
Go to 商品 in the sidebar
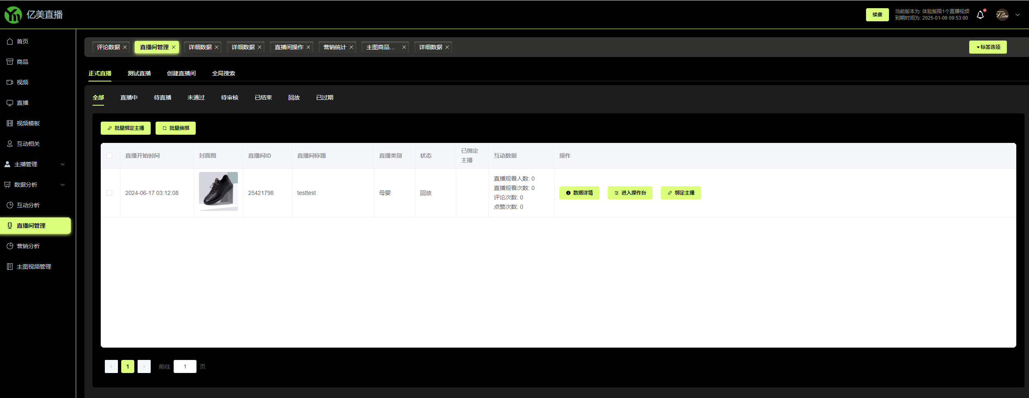tap(23, 62)
